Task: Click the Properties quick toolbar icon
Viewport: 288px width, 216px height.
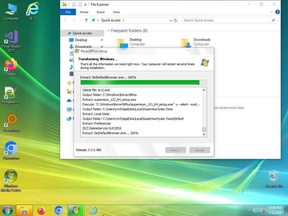Action: (74, 4)
